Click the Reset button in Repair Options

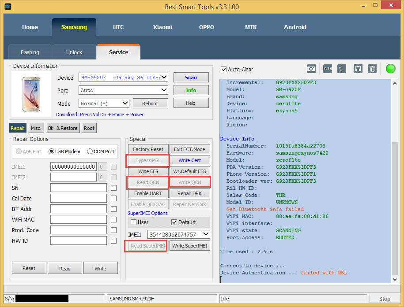29,268
